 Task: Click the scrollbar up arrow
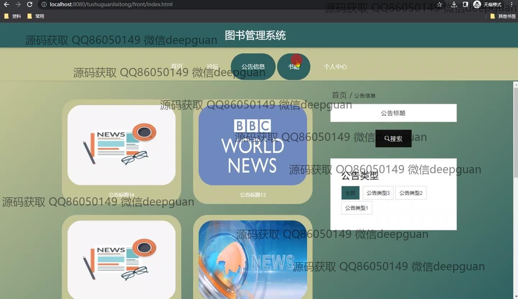(x=515, y=85)
